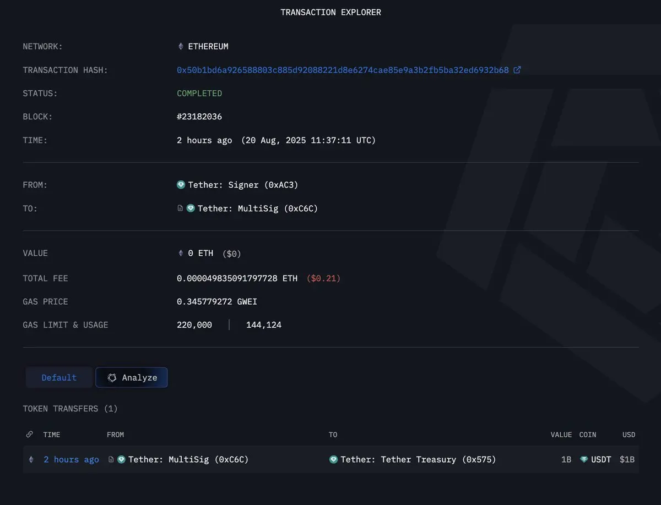Click Ethereum icon at start of transfer row
661x505 pixels.
tap(31, 459)
